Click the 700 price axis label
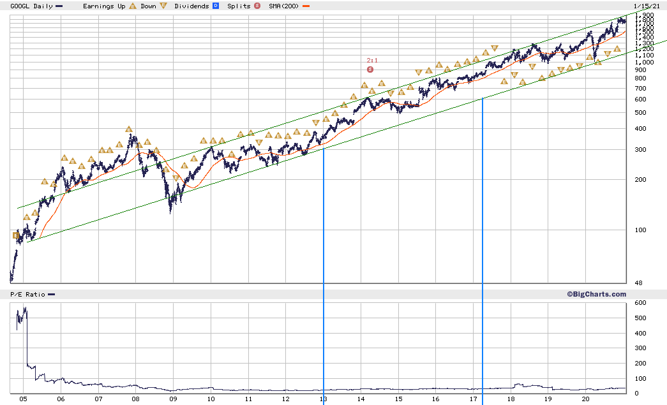The image size is (667, 405). coord(640,89)
